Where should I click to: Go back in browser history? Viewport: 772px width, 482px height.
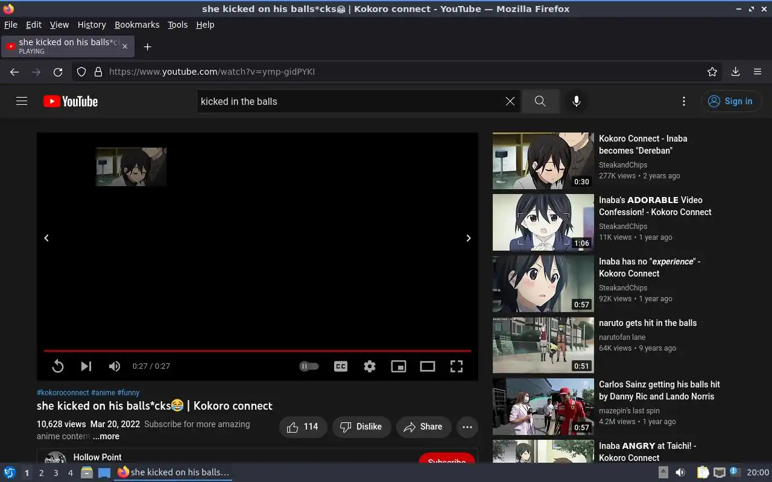tap(14, 72)
